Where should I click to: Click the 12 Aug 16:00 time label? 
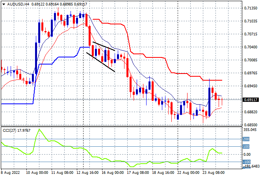(x=87, y=173)
